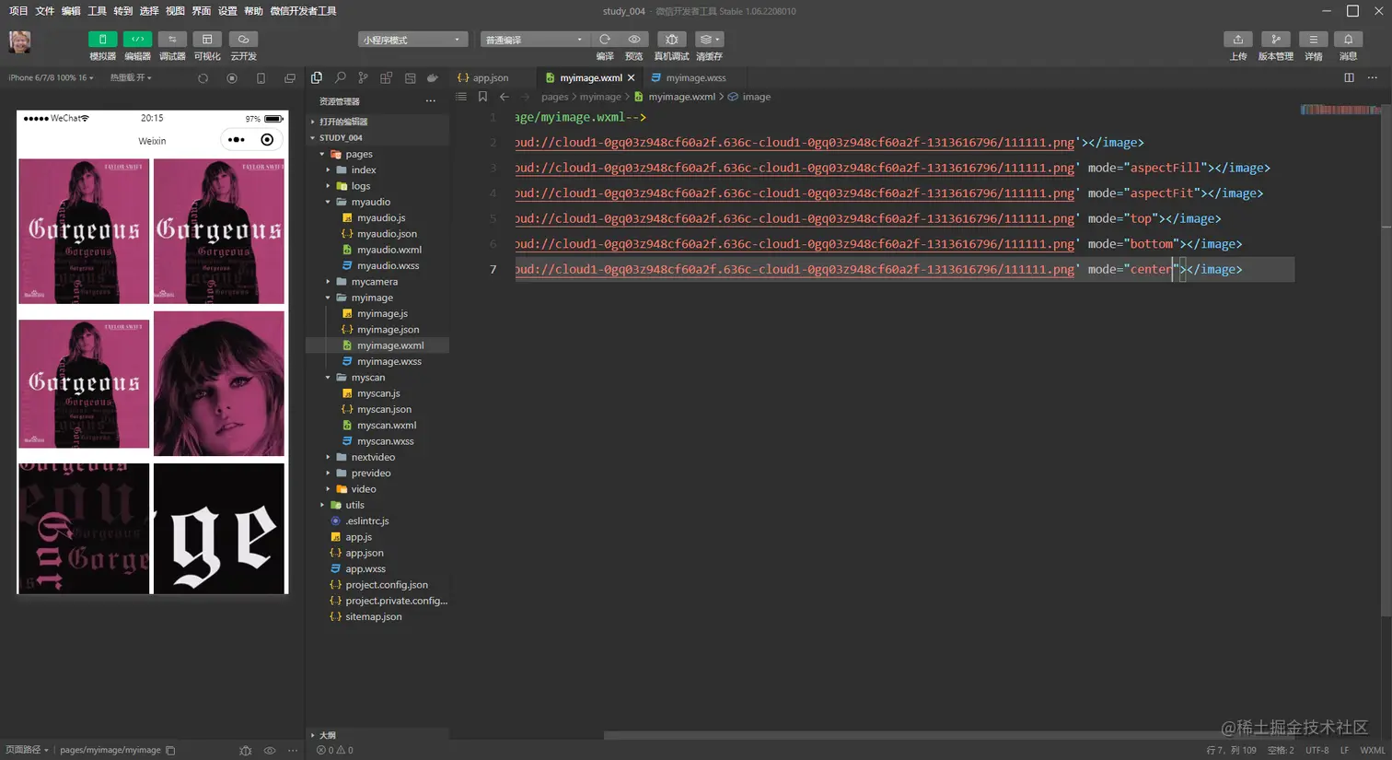Click the split editor icon
Screen dimensions: 1392x760
(x=1349, y=78)
